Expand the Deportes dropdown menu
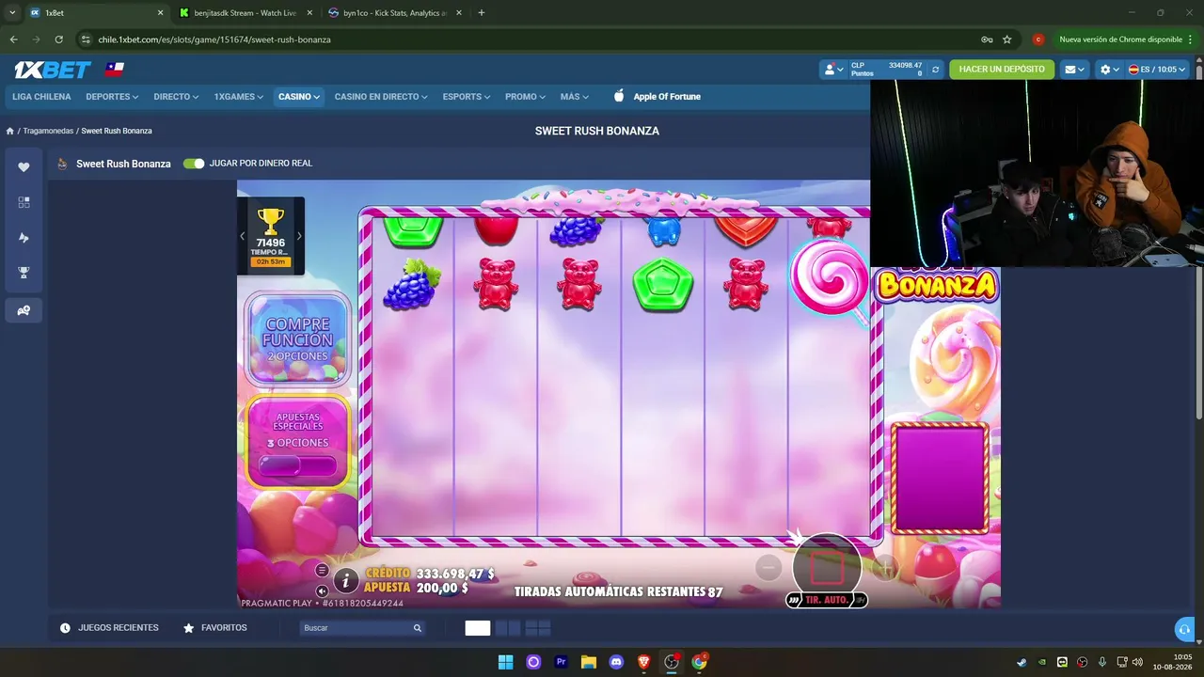The image size is (1204, 677). point(112,97)
